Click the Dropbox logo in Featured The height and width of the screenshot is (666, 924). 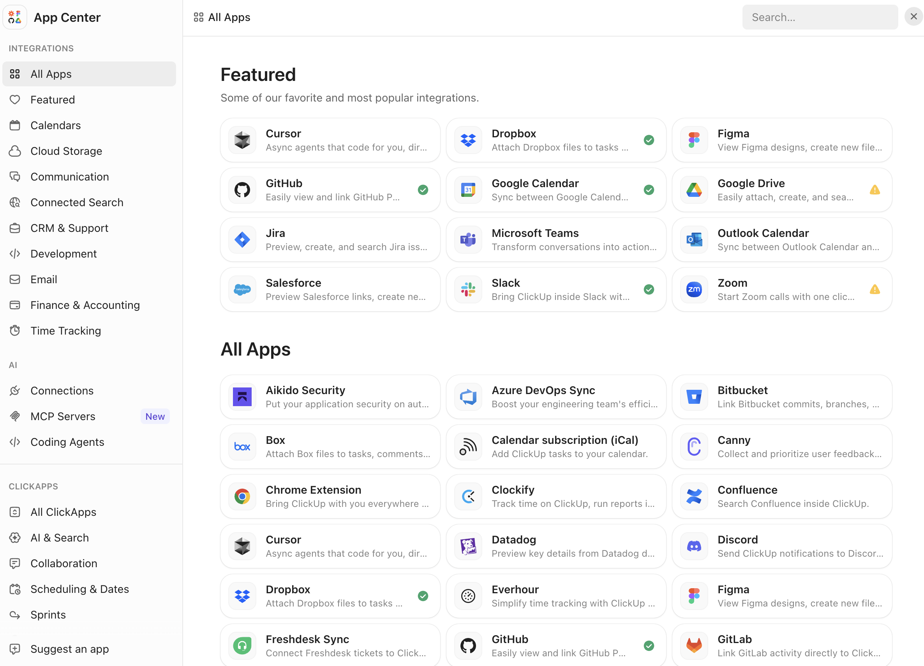click(x=468, y=140)
